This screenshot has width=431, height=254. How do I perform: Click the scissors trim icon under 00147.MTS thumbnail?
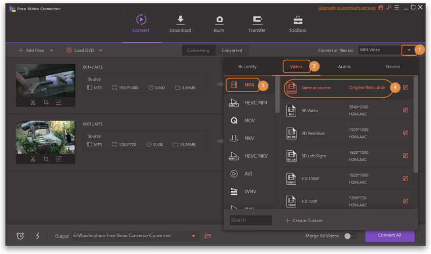click(x=32, y=102)
